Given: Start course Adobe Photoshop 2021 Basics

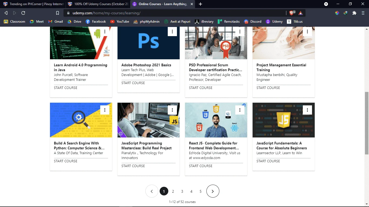Looking at the screenshot, I should [133, 83].
